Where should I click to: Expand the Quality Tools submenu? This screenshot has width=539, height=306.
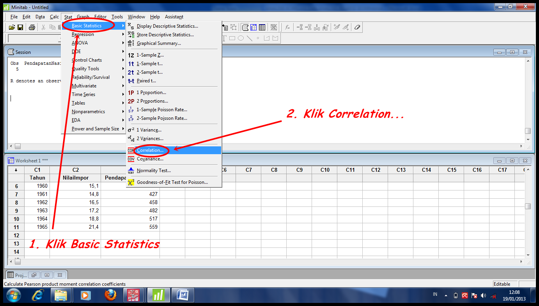point(94,69)
